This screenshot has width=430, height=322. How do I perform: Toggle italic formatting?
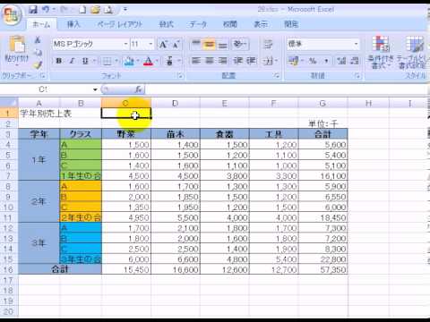[72, 61]
